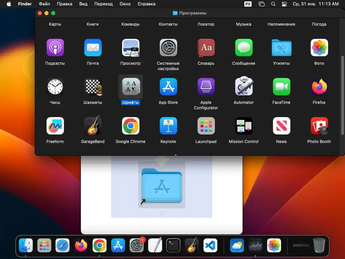The width and height of the screenshot is (345, 259).
Task: Open Firefox from the Dock
Action: click(81, 245)
